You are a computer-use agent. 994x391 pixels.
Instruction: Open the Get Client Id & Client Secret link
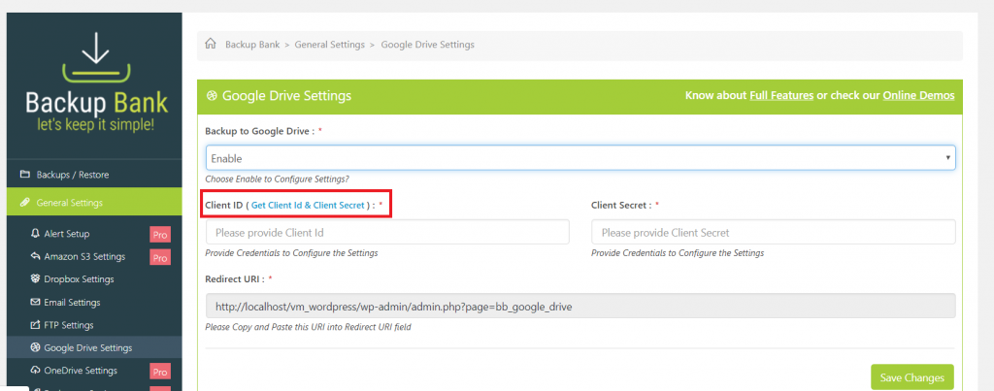[308, 206]
